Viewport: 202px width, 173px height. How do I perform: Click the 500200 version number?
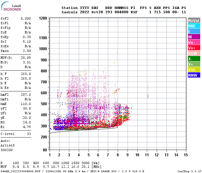pyautogui.click(x=7, y=150)
